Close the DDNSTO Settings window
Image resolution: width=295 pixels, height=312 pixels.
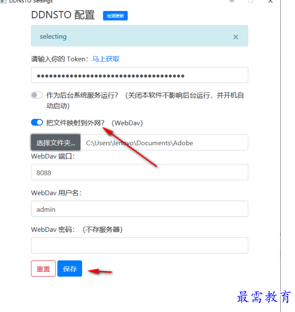click(x=270, y=1)
